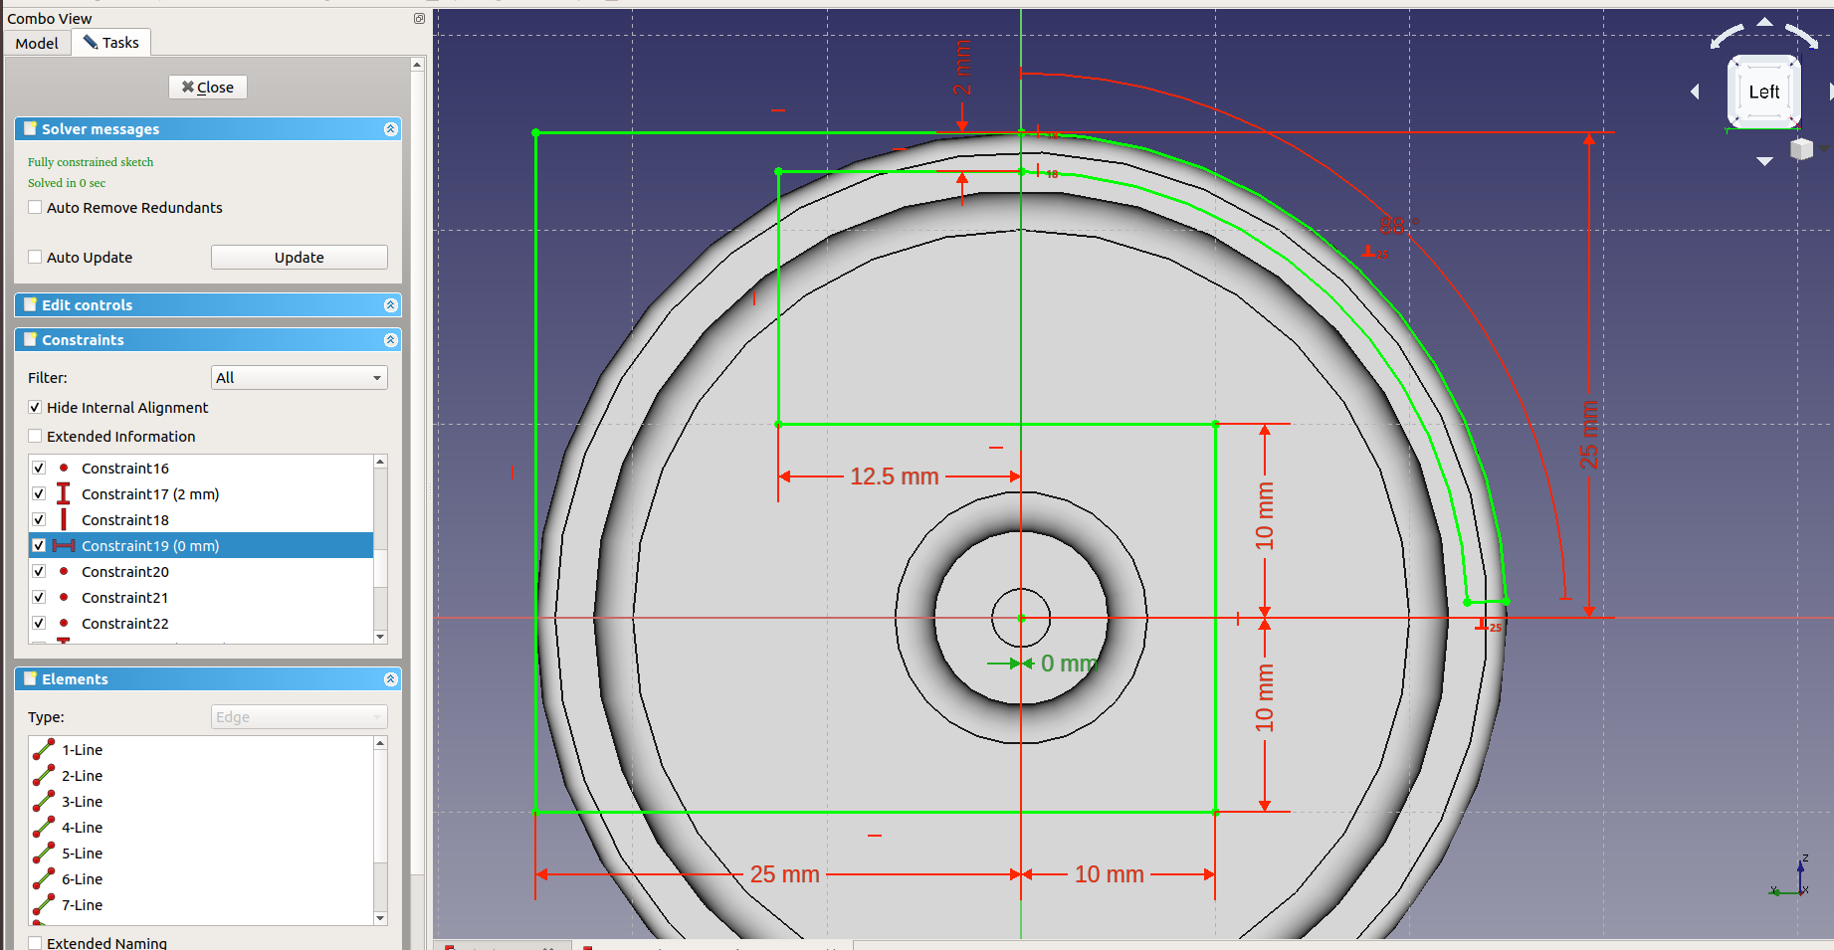Collapse the Solver messages section

[390, 129]
